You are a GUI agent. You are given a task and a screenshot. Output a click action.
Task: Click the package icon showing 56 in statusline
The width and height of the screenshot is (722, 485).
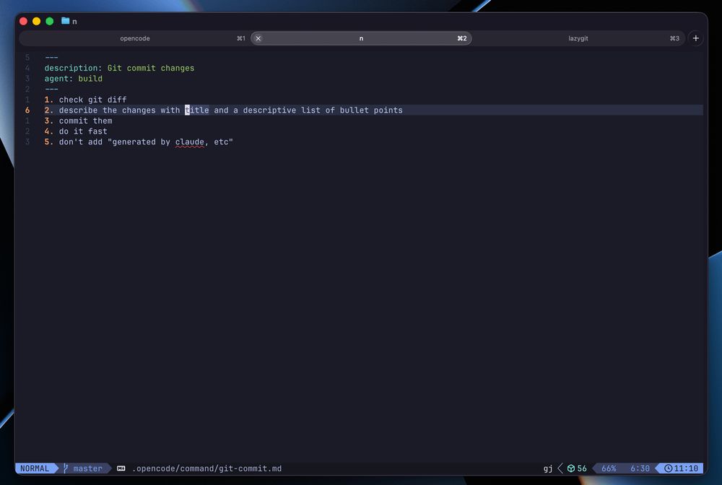[x=572, y=468]
